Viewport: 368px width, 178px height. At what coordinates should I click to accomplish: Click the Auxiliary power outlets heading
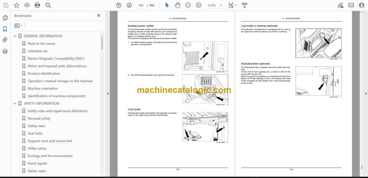click(141, 26)
